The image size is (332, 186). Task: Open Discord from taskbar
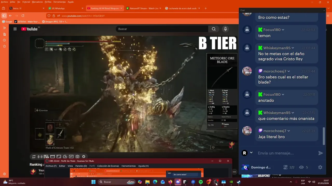[178, 182]
